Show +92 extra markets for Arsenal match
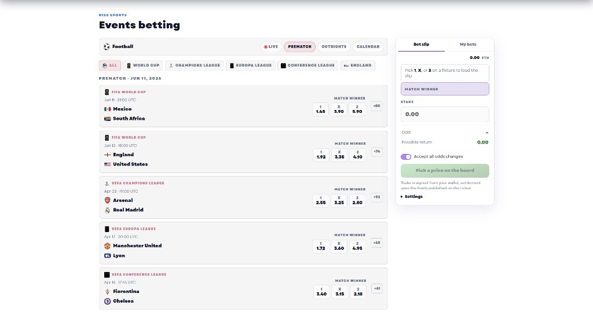This screenshot has height=327, width=593. click(x=376, y=197)
